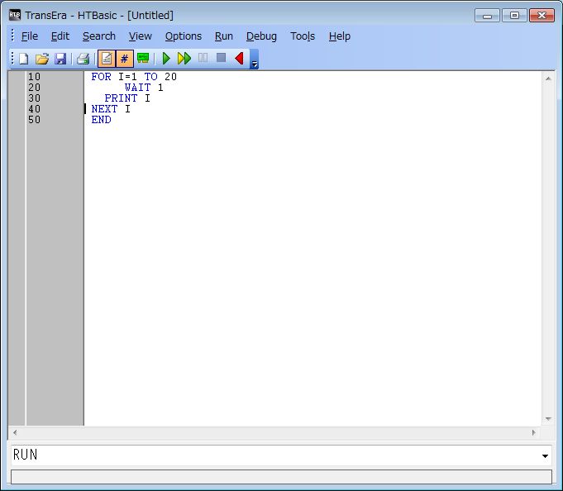Viewport: 563px width, 491px height.
Task: Click into the RUN command input field
Action: coord(273,455)
